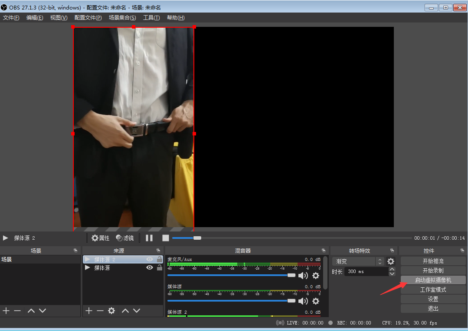The width and height of the screenshot is (468, 331).
Task: Move the selected source up
Action: [x=125, y=311]
